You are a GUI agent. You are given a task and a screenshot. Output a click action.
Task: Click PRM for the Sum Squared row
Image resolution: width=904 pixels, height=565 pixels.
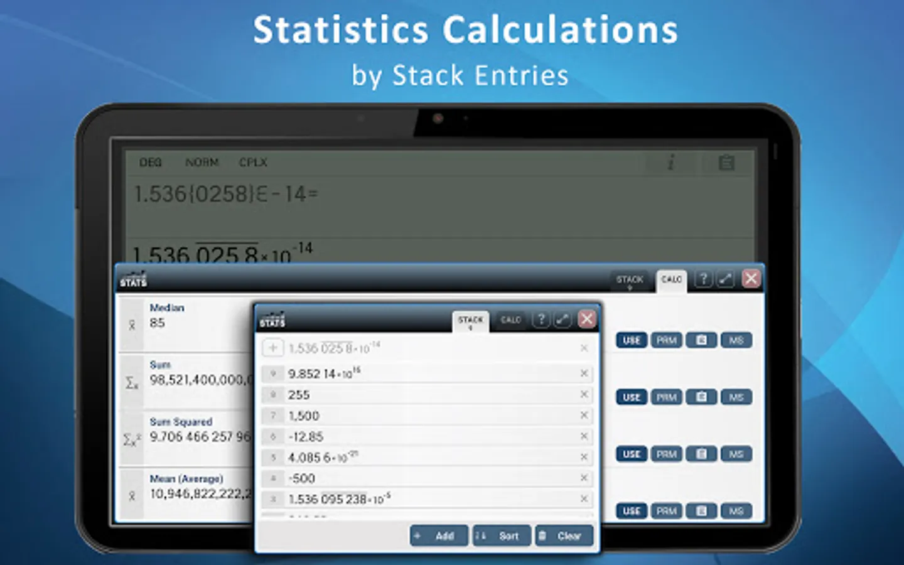pyautogui.click(x=666, y=454)
